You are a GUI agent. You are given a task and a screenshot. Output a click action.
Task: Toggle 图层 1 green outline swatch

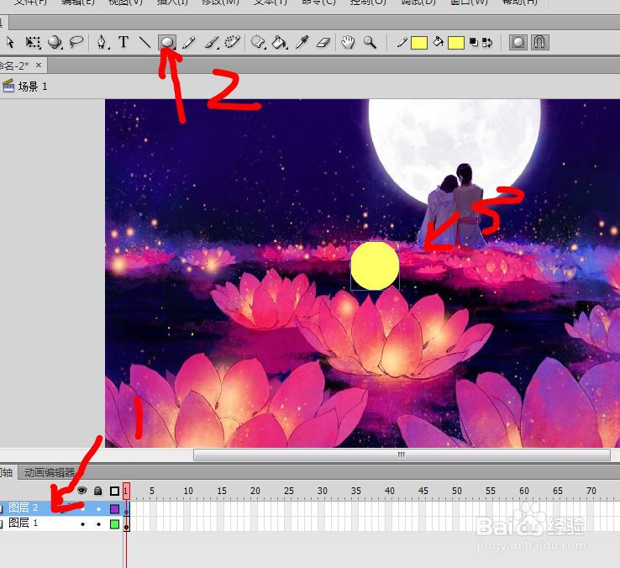click(114, 524)
